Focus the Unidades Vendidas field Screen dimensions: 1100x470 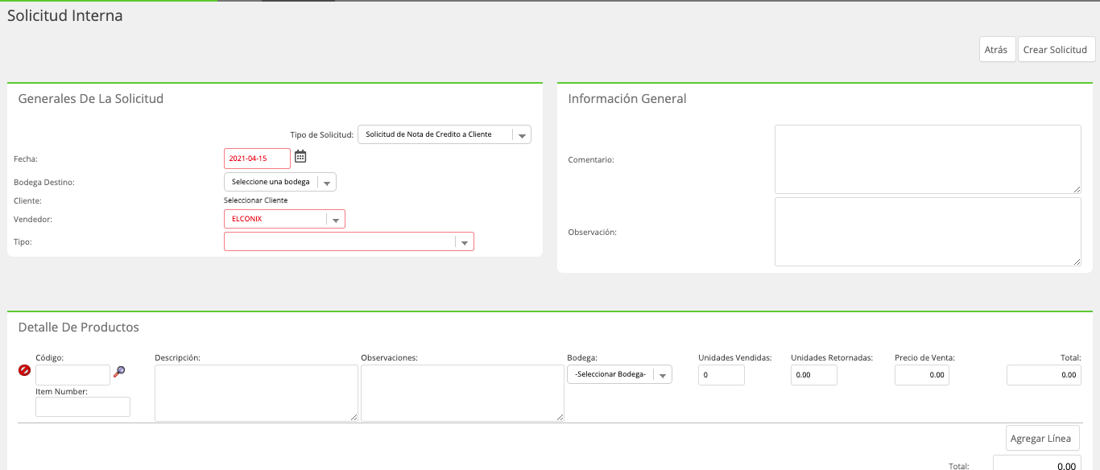(722, 375)
